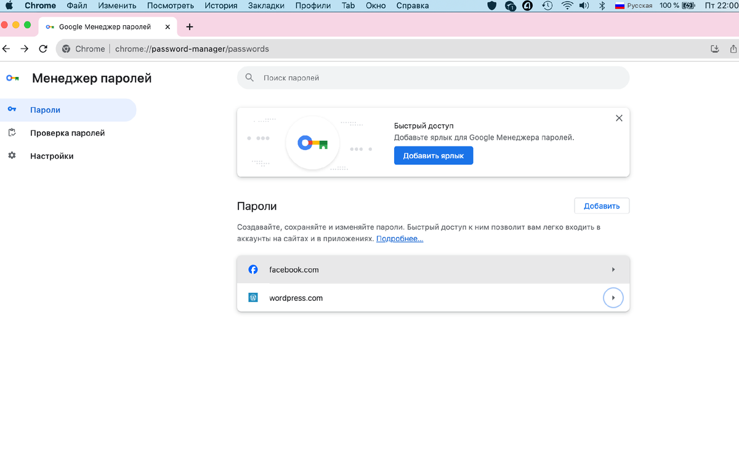739x459 pixels.
Task: Dismiss the Быстрый доступ card
Action: pyautogui.click(x=619, y=118)
